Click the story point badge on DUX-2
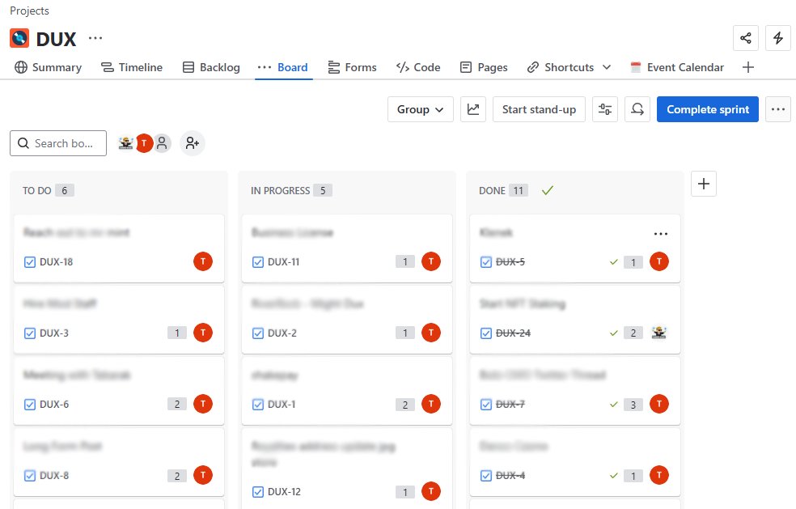 (x=405, y=333)
